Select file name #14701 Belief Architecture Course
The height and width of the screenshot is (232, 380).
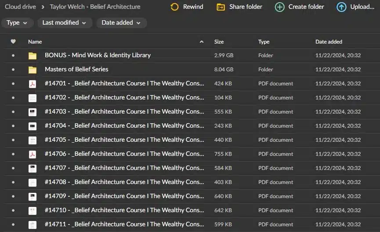pyautogui.click(x=124, y=83)
